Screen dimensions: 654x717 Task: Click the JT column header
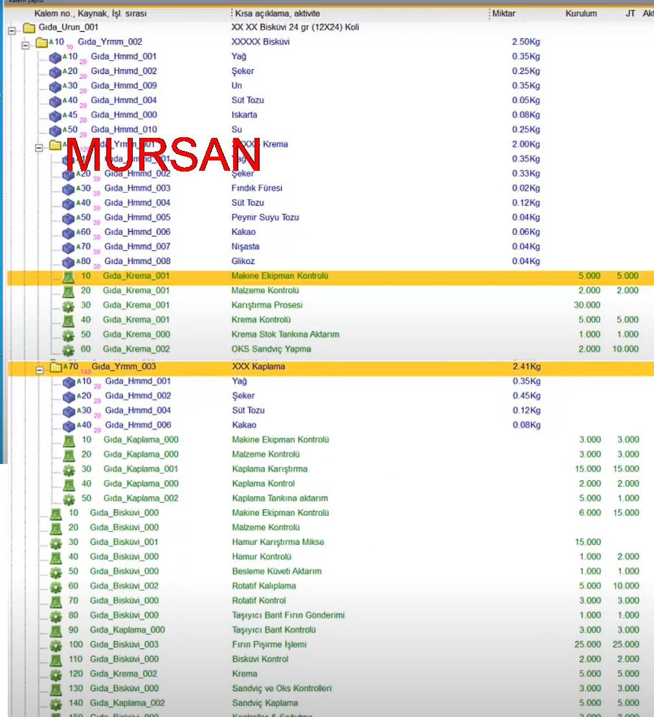(x=630, y=14)
